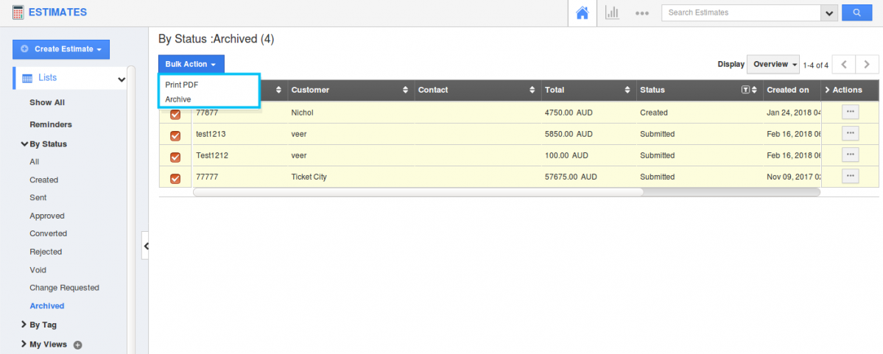The width and height of the screenshot is (883, 354).
Task: Open actions menu for estimate Test1212
Action: tap(851, 155)
